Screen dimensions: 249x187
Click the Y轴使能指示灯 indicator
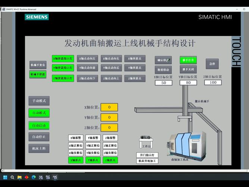[x=63, y=68]
